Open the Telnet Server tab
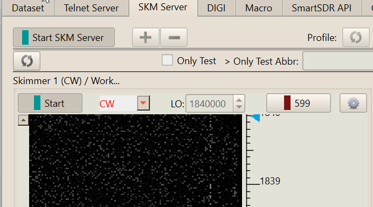This screenshot has width=373, height=207. [91, 8]
